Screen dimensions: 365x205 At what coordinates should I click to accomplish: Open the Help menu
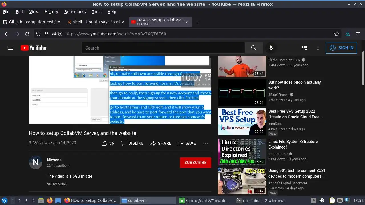112,12
